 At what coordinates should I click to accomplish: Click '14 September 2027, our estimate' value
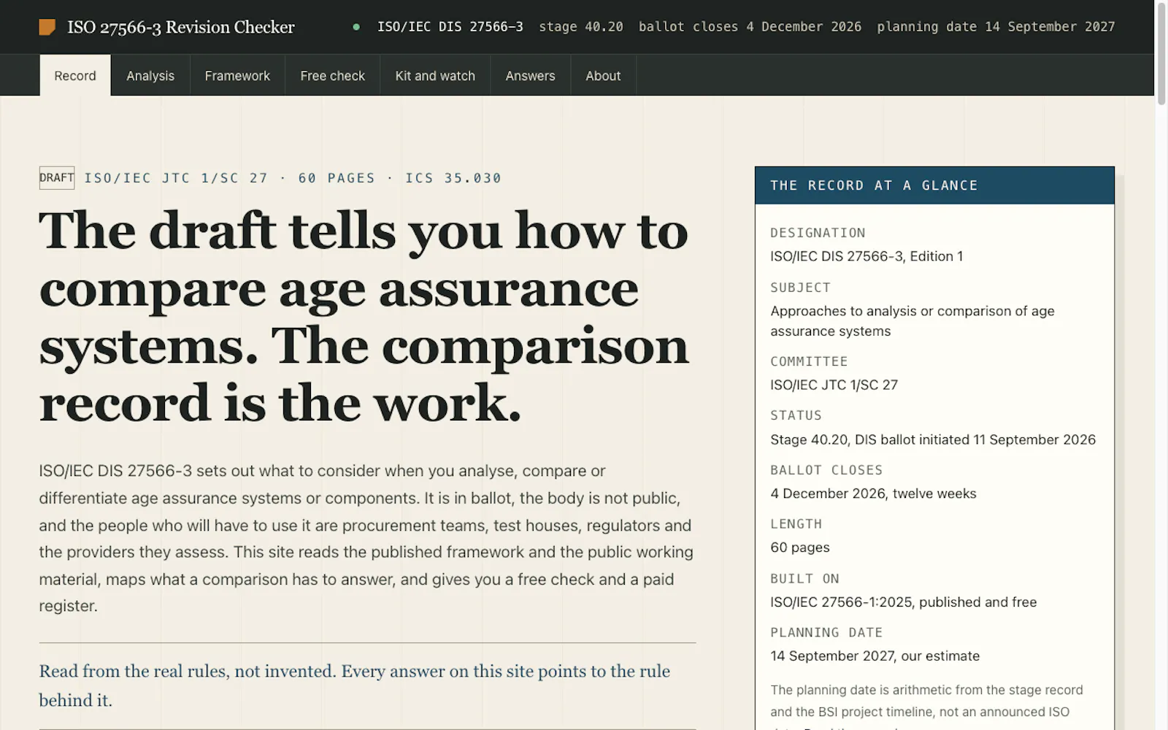coord(875,656)
